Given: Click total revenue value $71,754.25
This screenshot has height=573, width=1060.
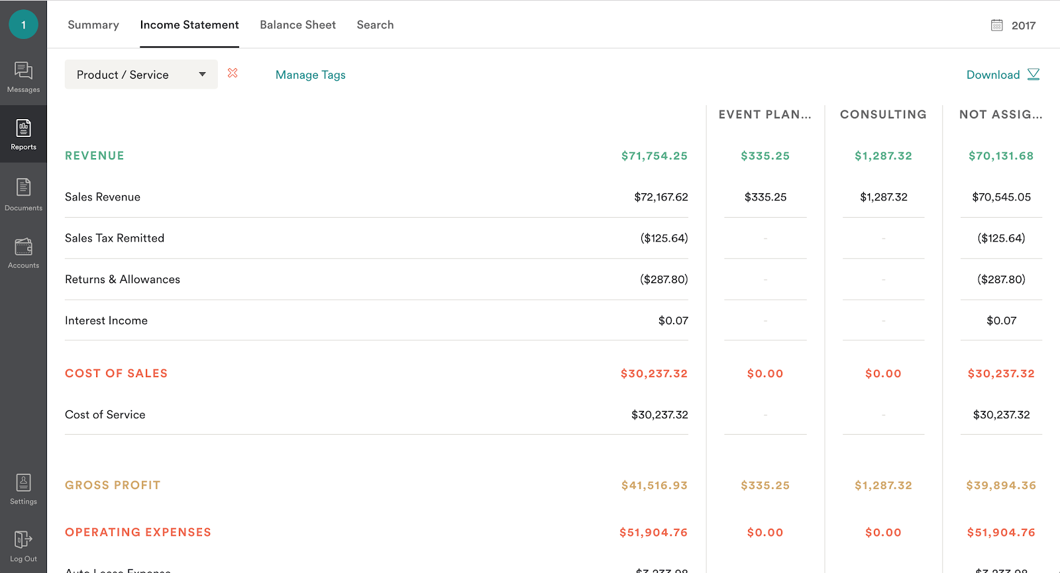Looking at the screenshot, I should tap(655, 155).
